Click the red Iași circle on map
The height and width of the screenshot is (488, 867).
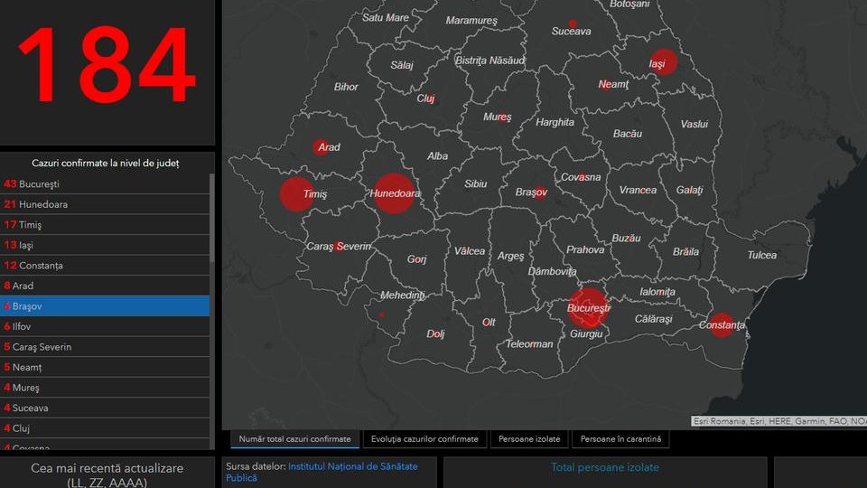click(663, 61)
